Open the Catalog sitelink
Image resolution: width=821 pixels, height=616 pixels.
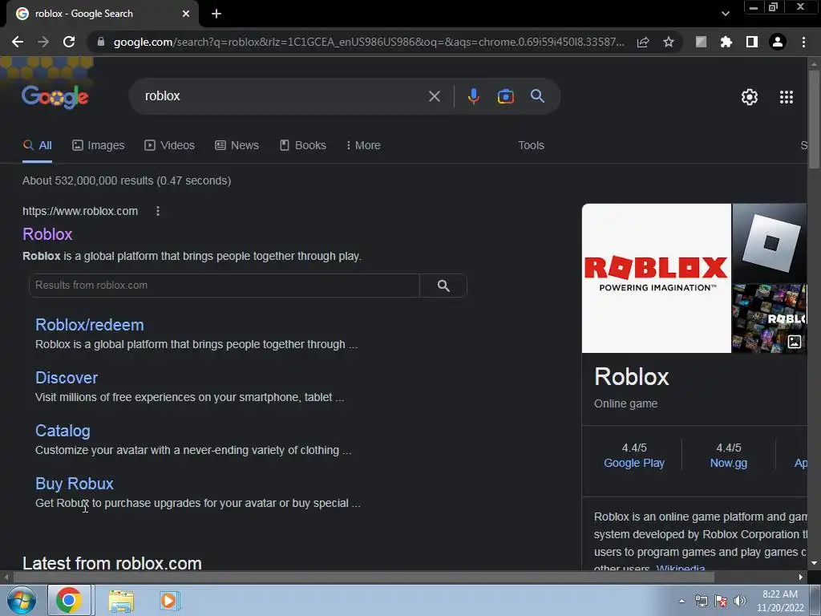[63, 431]
